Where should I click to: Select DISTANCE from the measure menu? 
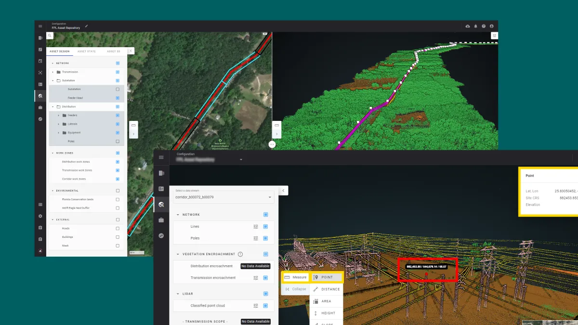327,289
